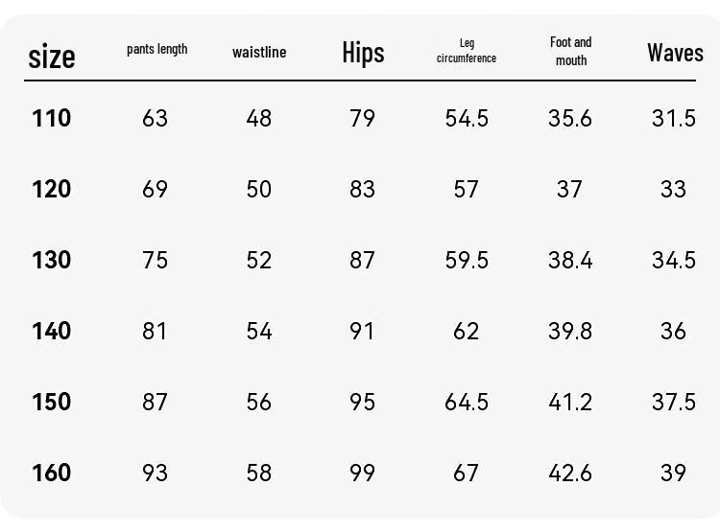Select the 'Foot and mouth' header
The width and height of the screenshot is (720, 532).
(571, 51)
